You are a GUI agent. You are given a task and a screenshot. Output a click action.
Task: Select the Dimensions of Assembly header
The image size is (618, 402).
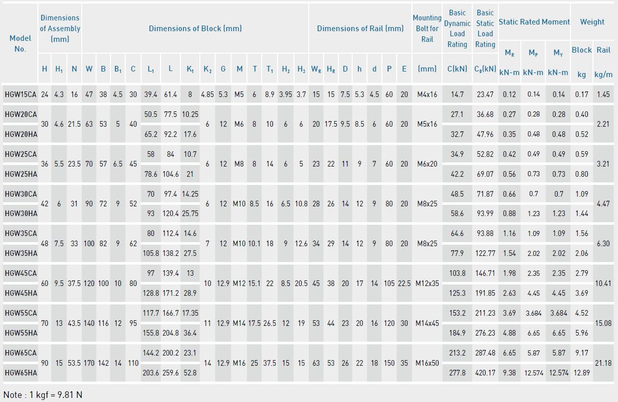coord(60,28)
